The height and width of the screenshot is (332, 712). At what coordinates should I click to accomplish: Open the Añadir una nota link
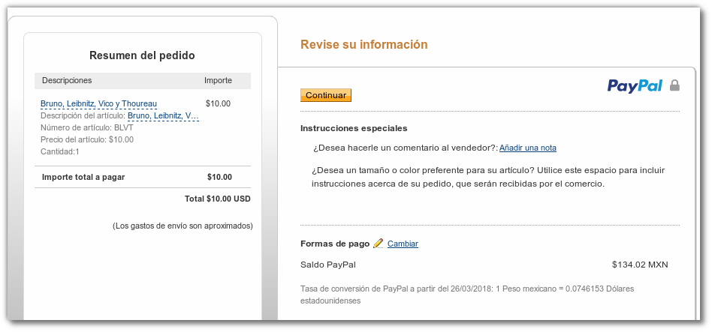point(527,148)
